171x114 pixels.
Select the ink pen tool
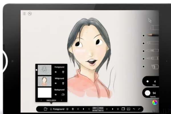pos(153,50)
